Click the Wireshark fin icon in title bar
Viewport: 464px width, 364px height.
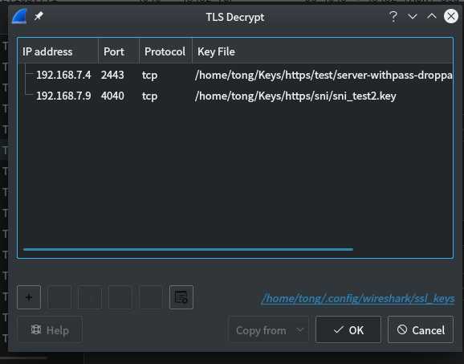pyautogui.click(x=19, y=16)
